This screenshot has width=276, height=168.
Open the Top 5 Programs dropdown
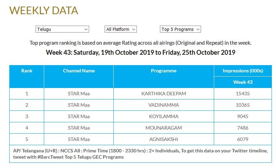(180, 29)
